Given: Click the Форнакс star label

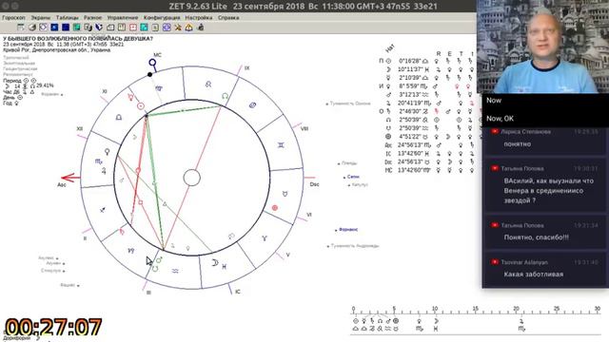Looking at the screenshot, I should [x=348, y=230].
